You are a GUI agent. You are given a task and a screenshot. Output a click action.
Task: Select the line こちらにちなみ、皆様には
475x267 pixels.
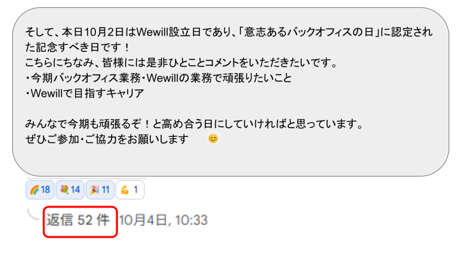tap(181, 63)
